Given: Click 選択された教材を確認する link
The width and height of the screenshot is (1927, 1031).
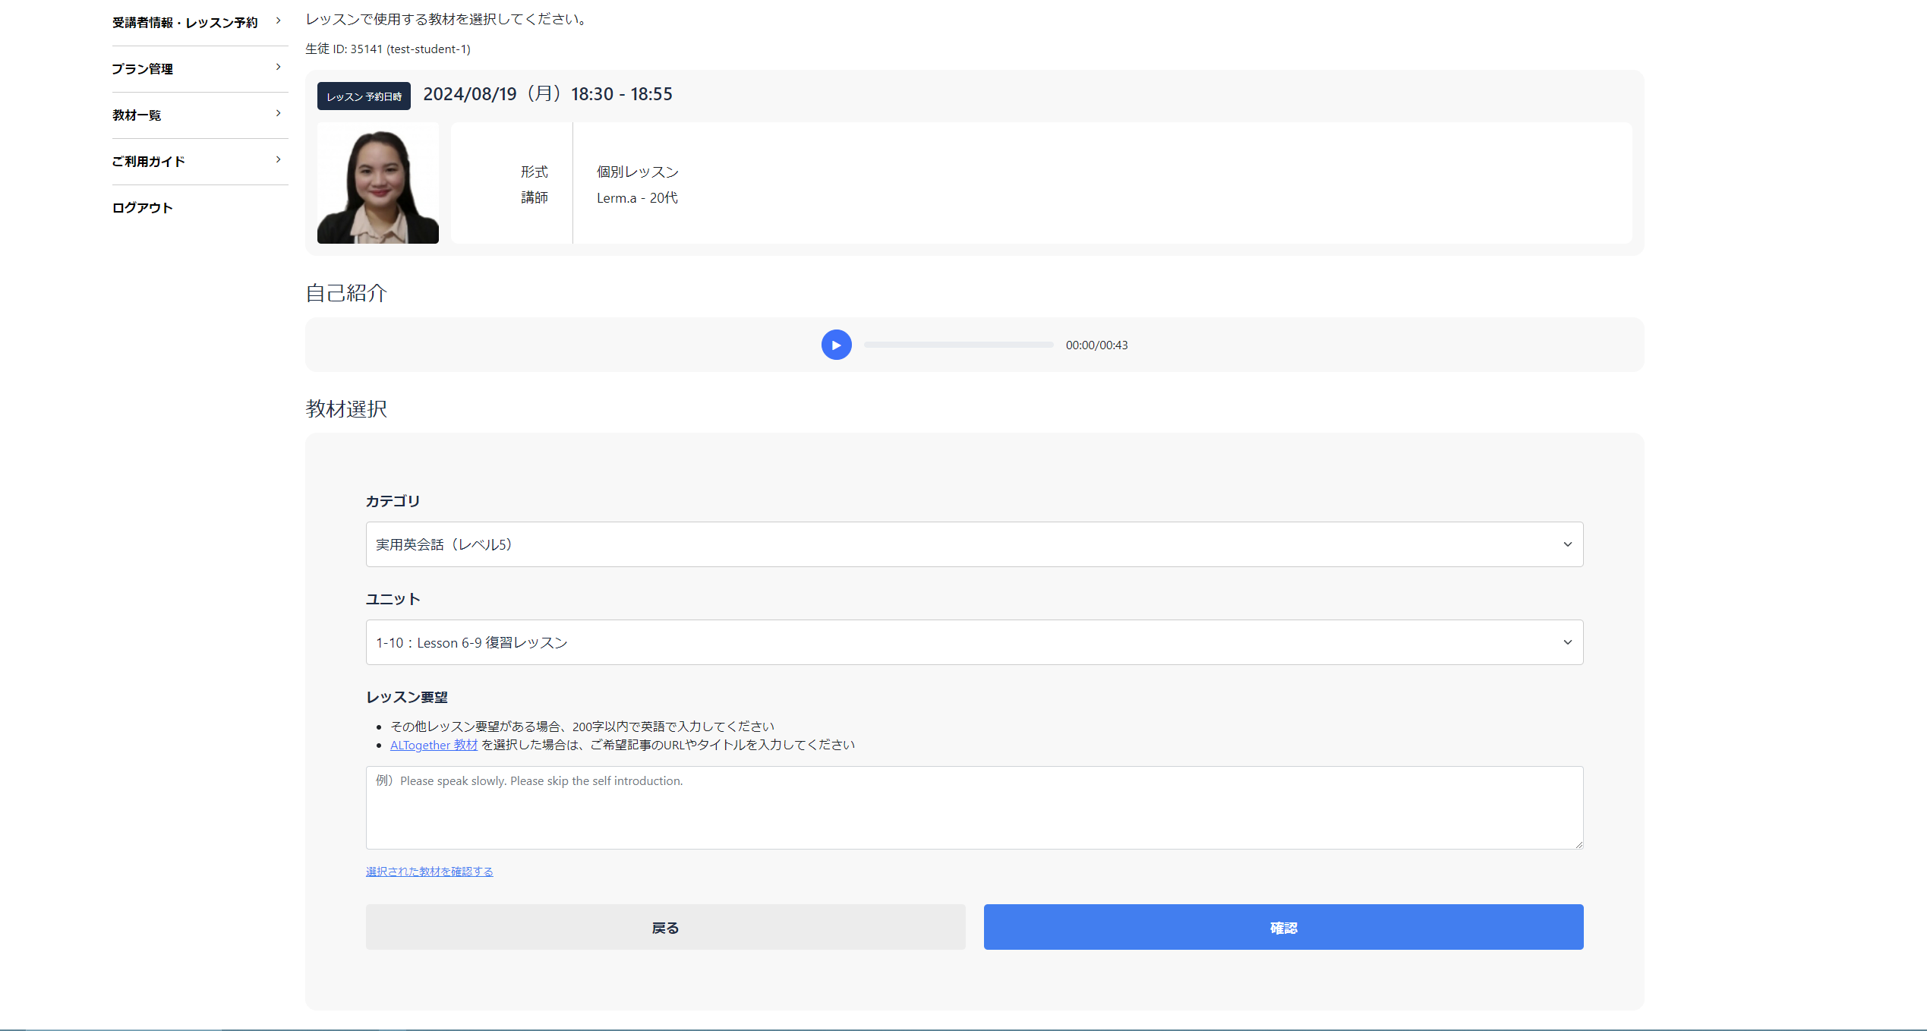Looking at the screenshot, I should [429, 872].
